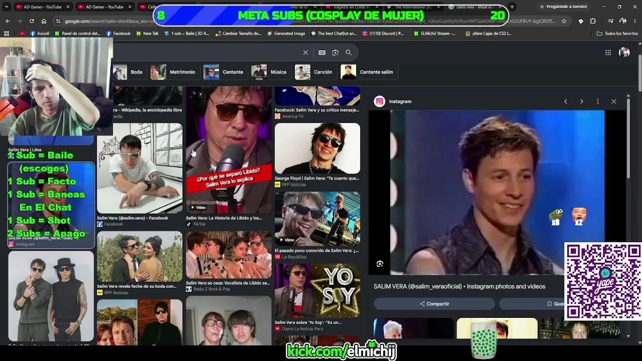The image size is (642, 361).
Task: Open the New Tab bookmark
Action: 147,34
